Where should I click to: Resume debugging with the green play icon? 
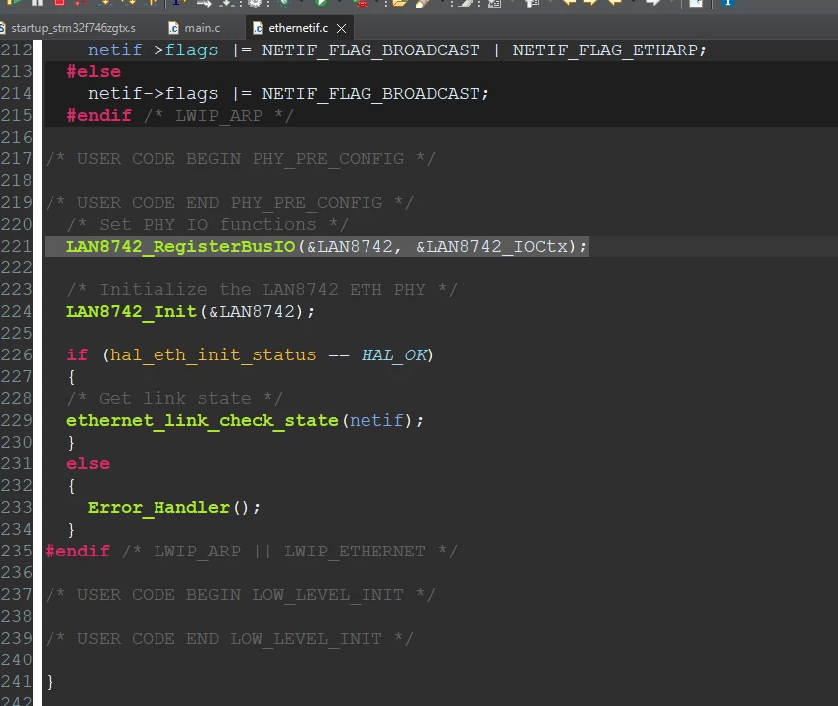13,3
